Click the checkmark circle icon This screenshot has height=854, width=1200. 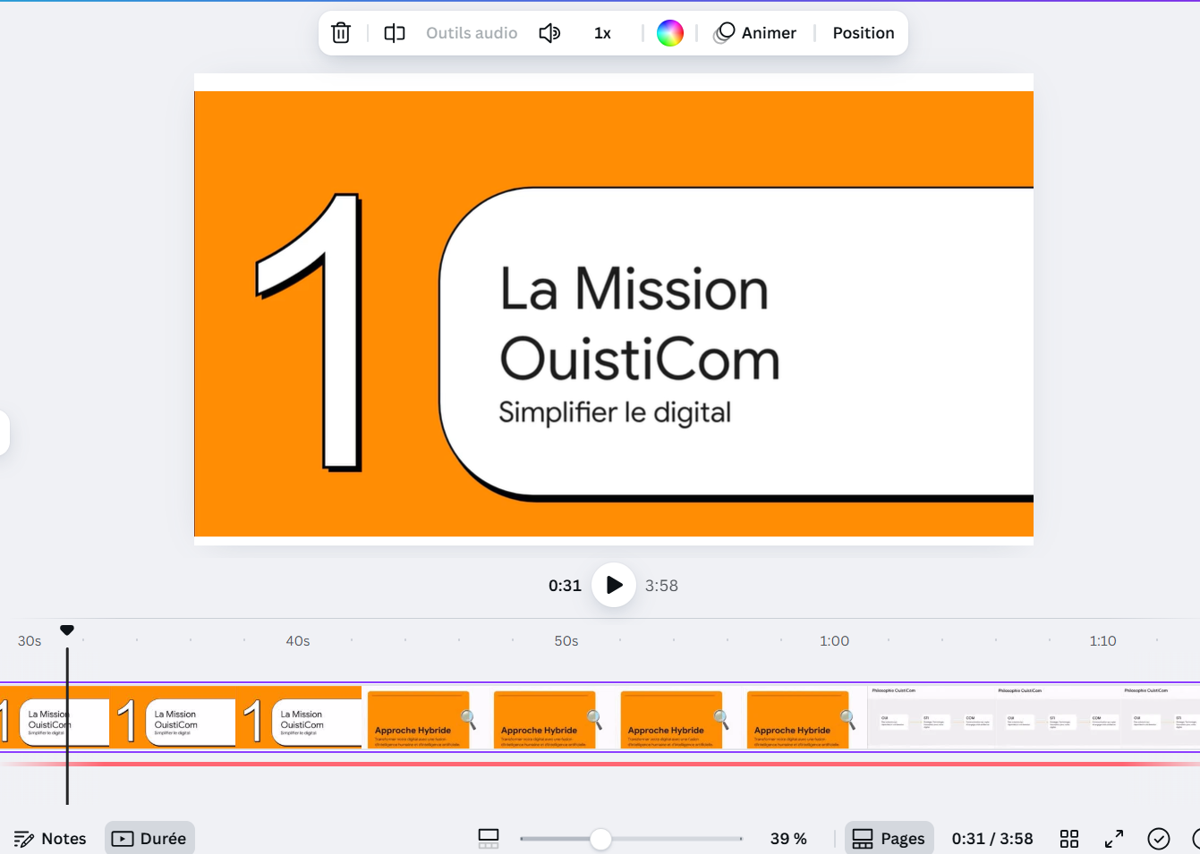point(1158,838)
